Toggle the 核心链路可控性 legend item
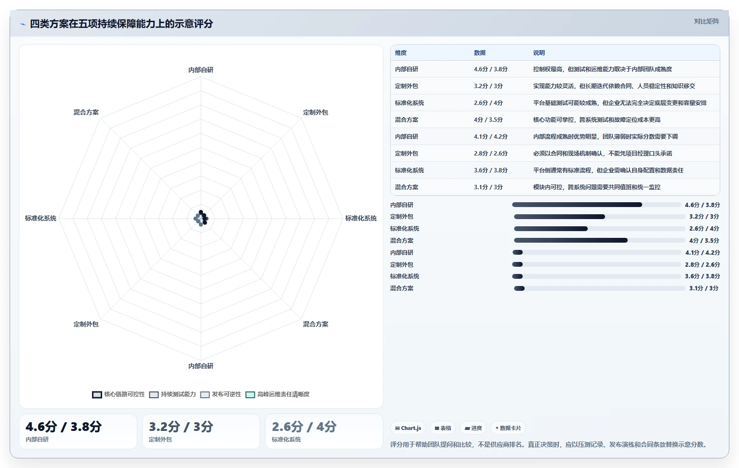The image size is (739, 468). [119, 394]
